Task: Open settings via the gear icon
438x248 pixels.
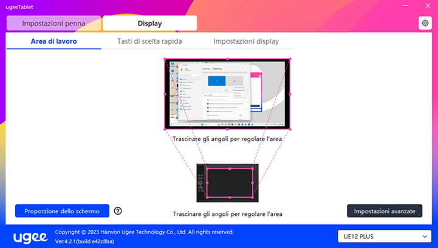Action: tap(425, 23)
